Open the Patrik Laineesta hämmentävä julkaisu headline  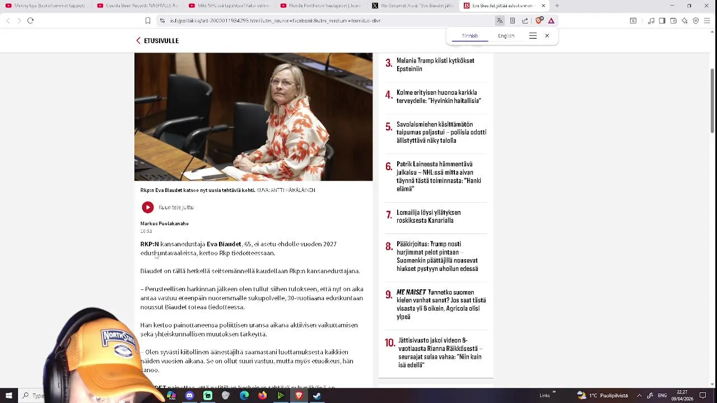tap(439, 177)
